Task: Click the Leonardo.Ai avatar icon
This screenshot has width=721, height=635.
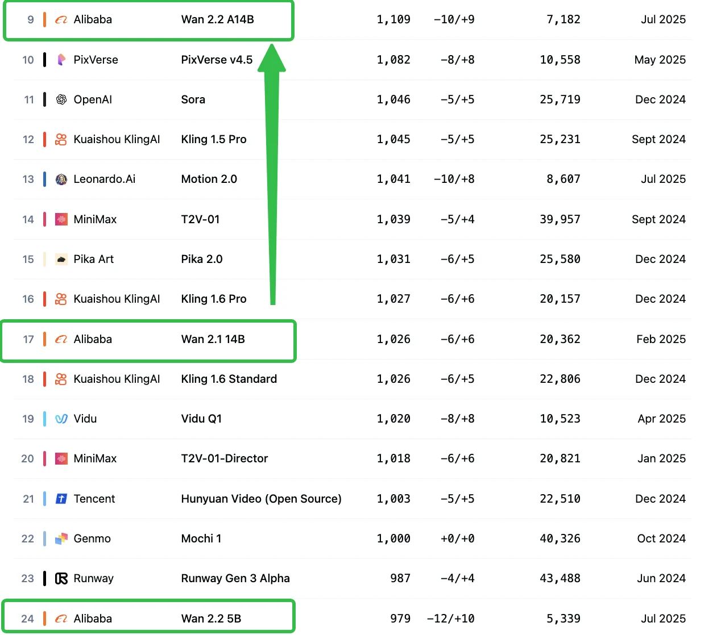Action: point(61,179)
